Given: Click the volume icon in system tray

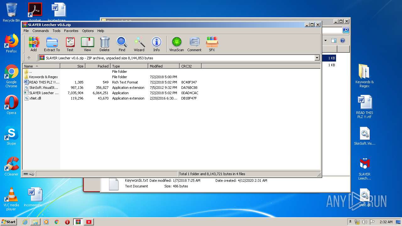Looking at the screenshot, I should pyautogui.click(x=364, y=222).
